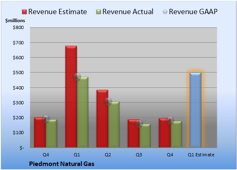
Task: Select the 'Q2' category label
Action: (108, 155)
